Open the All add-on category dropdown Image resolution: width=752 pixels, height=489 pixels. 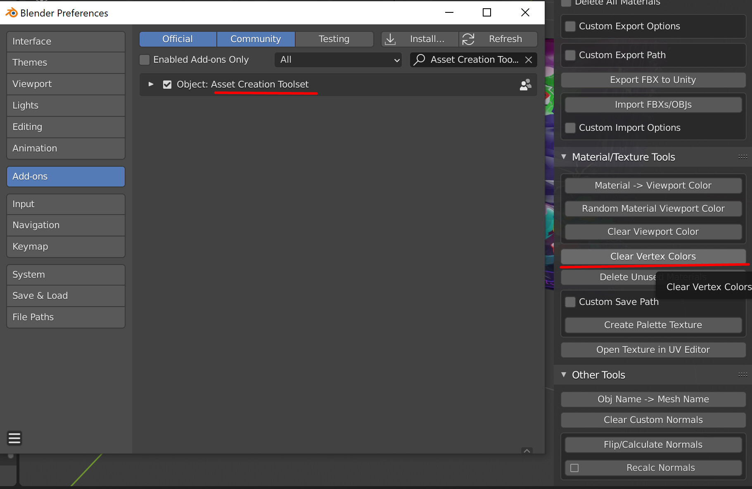click(x=338, y=59)
